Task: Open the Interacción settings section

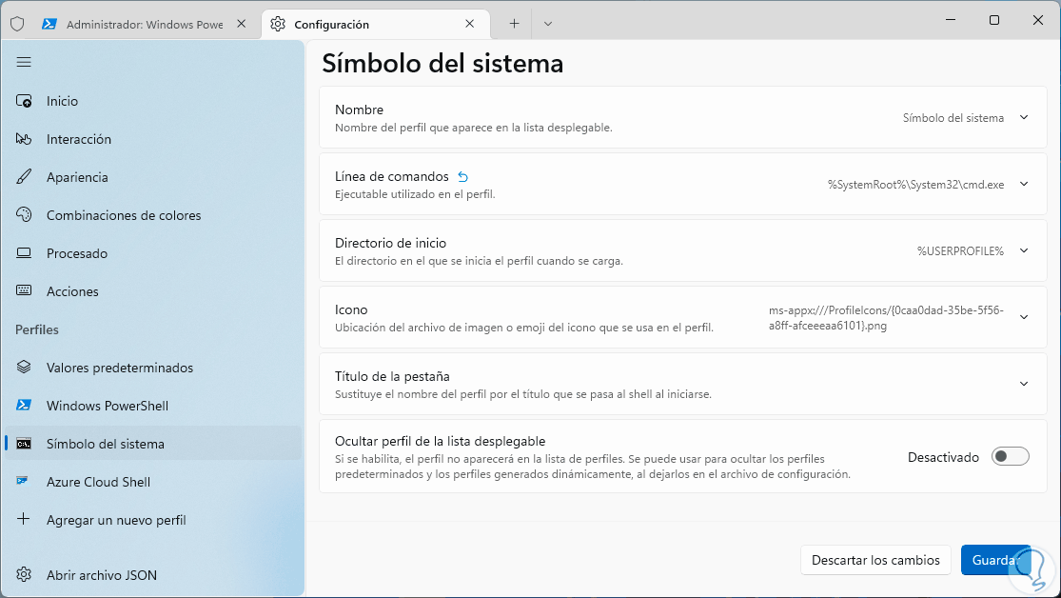Action: pos(79,139)
